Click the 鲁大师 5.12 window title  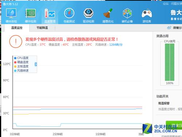click(11, 4)
